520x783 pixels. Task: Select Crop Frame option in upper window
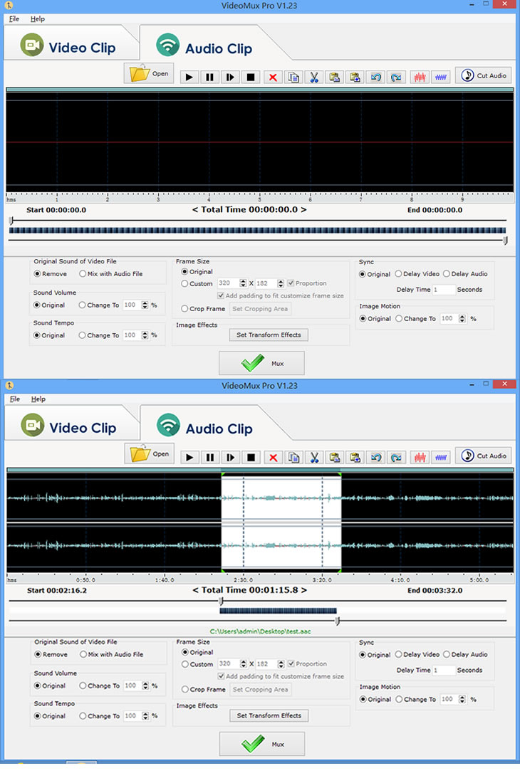click(203, 309)
